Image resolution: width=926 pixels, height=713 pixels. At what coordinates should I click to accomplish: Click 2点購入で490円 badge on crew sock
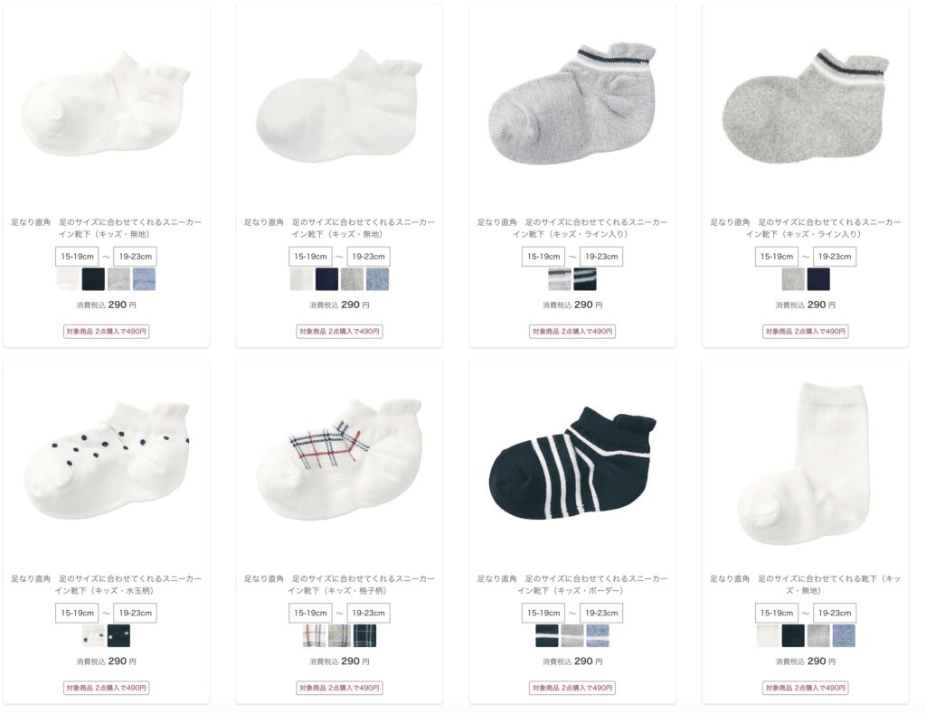point(805,688)
